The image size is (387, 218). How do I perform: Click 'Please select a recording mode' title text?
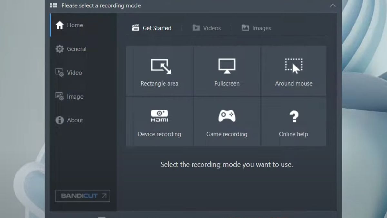tap(101, 5)
